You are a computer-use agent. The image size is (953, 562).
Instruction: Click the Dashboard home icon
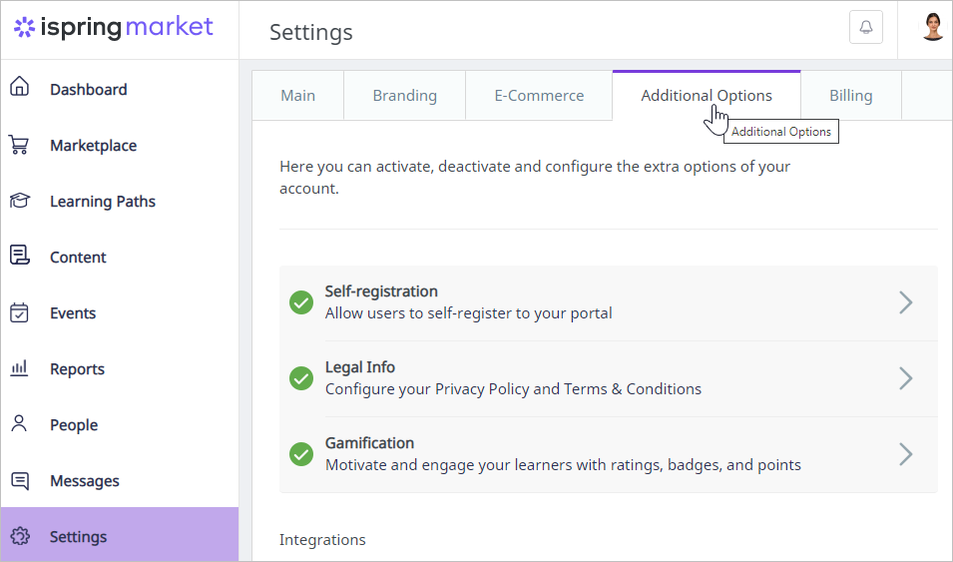click(19, 88)
